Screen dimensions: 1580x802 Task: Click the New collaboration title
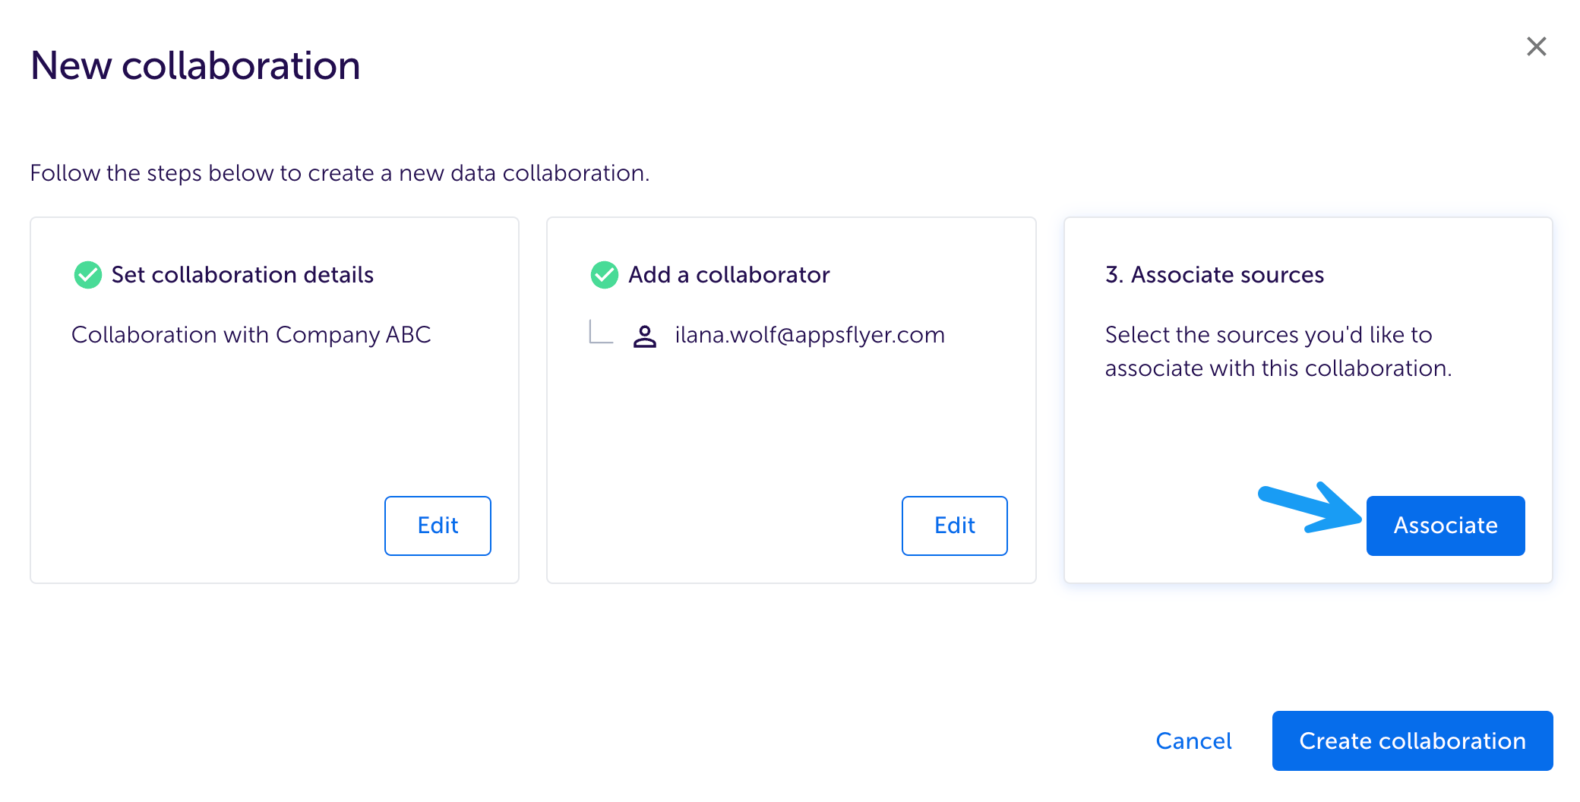coord(195,65)
